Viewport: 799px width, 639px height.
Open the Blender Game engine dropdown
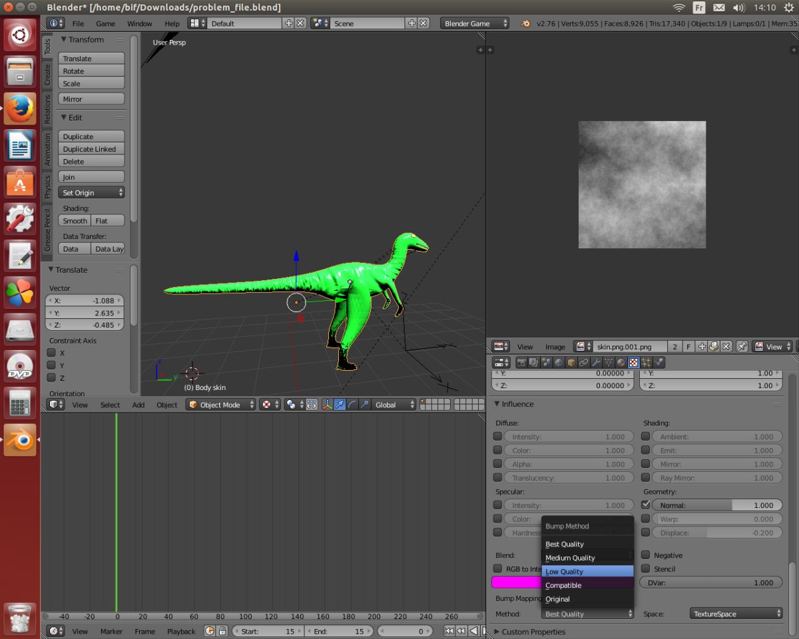475,23
